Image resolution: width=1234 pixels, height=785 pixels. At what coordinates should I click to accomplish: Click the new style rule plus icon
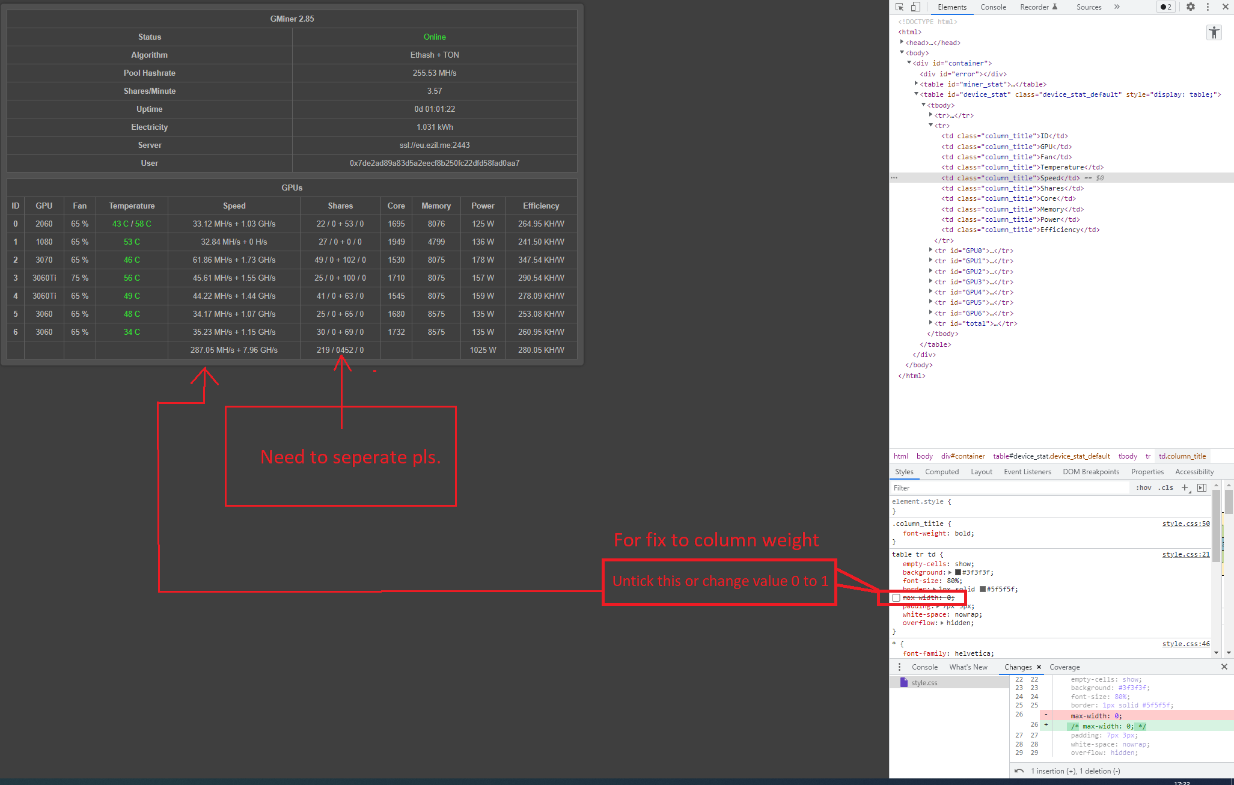pos(1185,487)
